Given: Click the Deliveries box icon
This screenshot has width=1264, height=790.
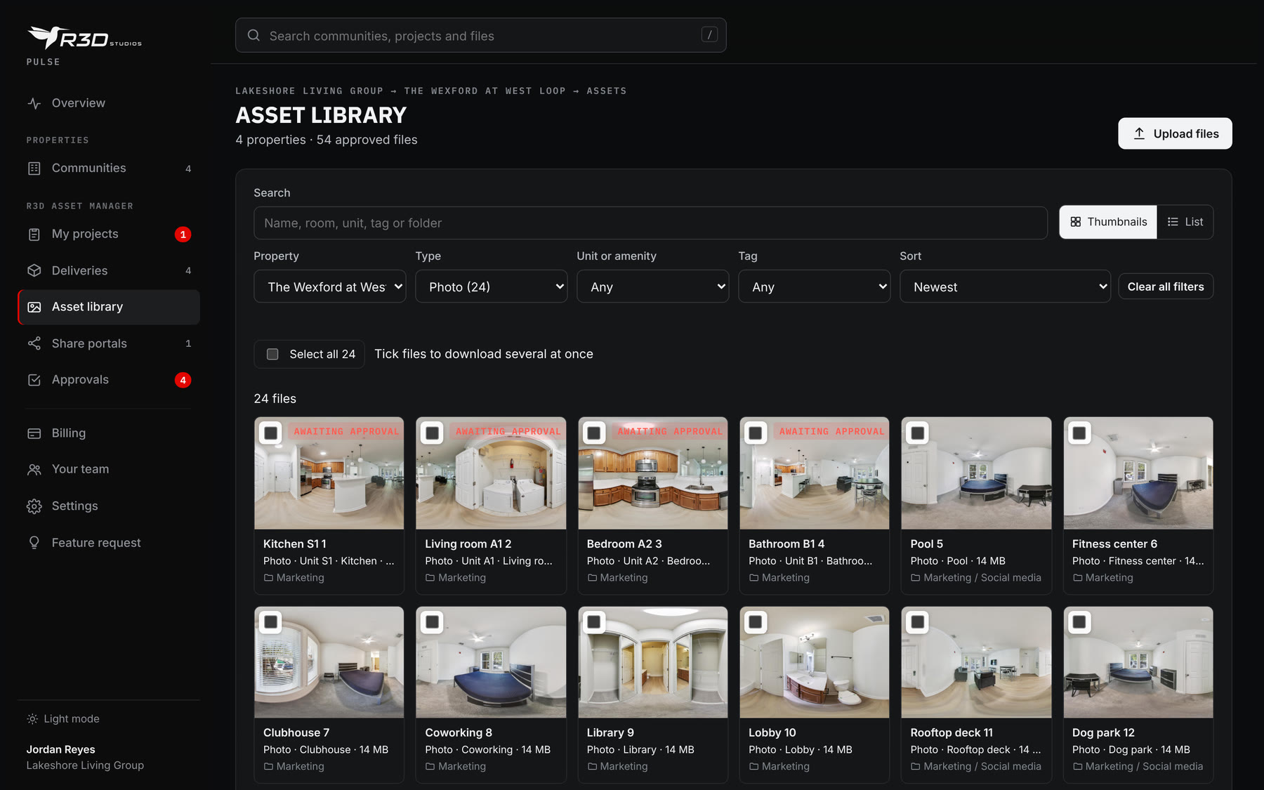Looking at the screenshot, I should [34, 270].
